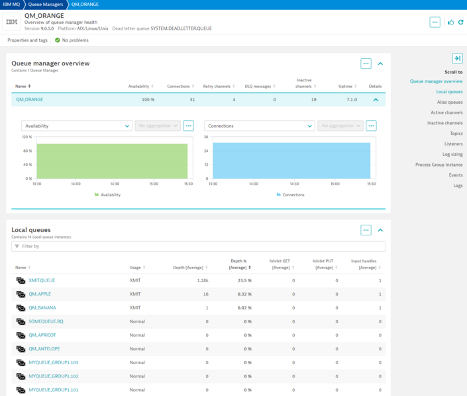Open Properties and tags
This screenshot has width=467, height=396.
27,40
